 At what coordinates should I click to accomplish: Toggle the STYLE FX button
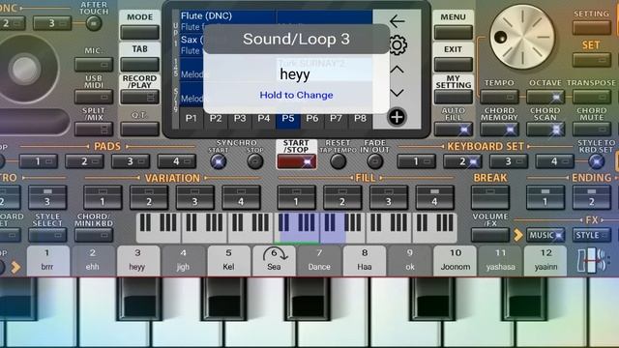click(x=592, y=235)
